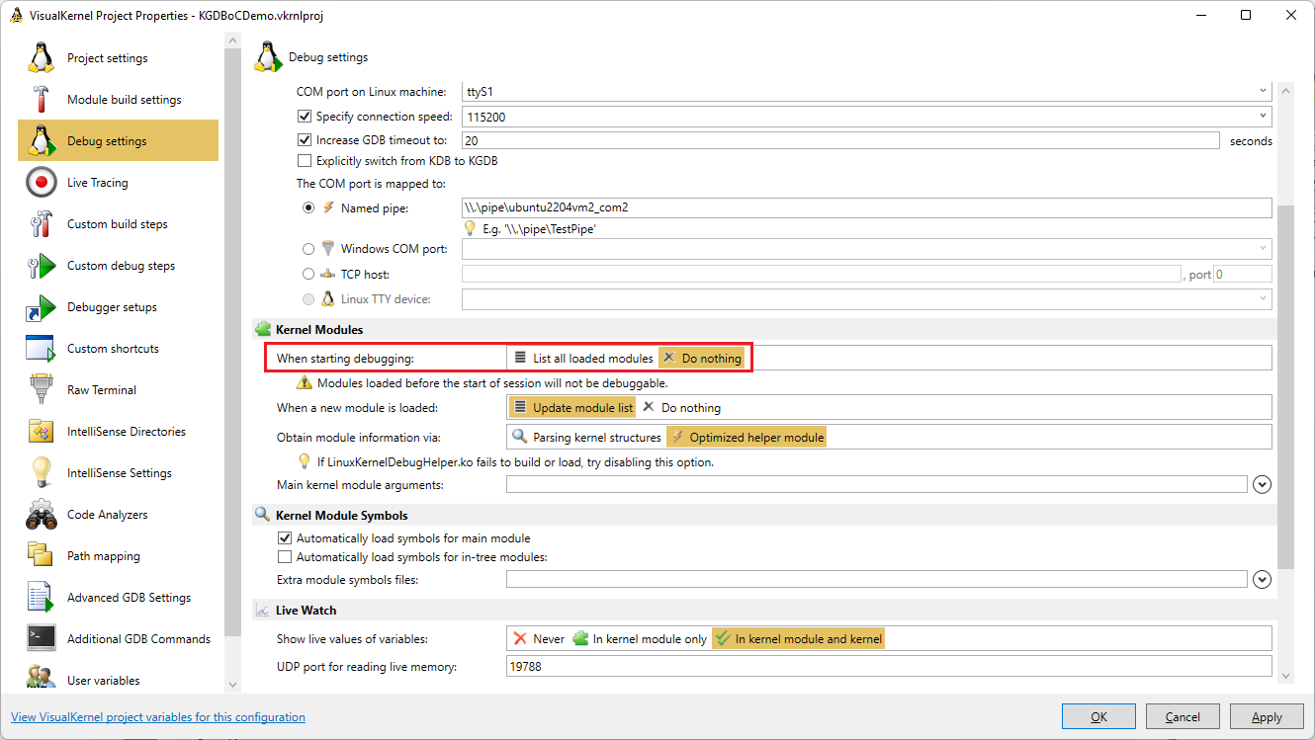Click the settings panel scroll up arrow

[1285, 90]
